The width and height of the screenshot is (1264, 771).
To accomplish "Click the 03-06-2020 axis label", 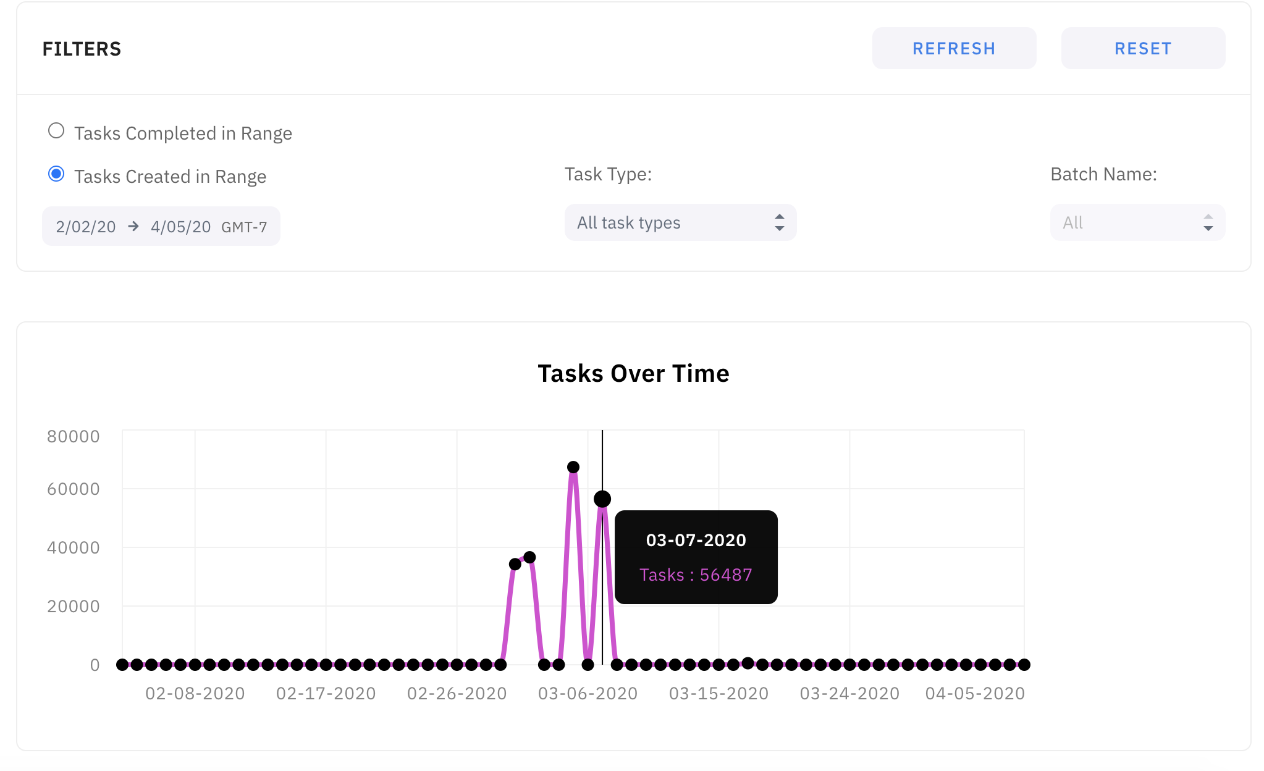I will point(588,694).
